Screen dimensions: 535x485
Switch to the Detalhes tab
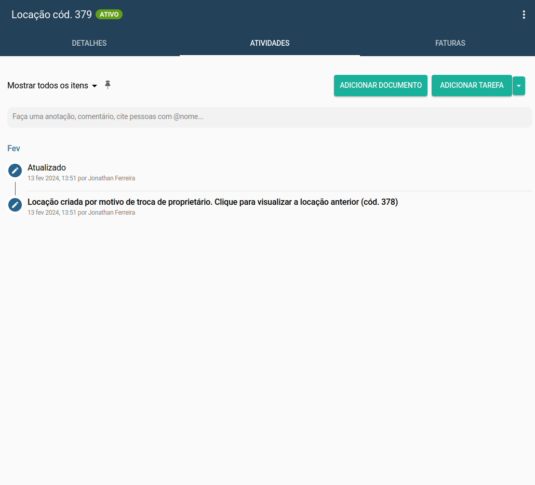click(89, 43)
